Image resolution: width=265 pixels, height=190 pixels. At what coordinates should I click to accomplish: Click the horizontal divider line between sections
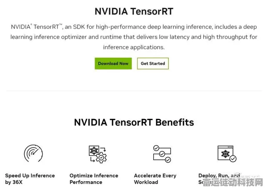[134, 91]
